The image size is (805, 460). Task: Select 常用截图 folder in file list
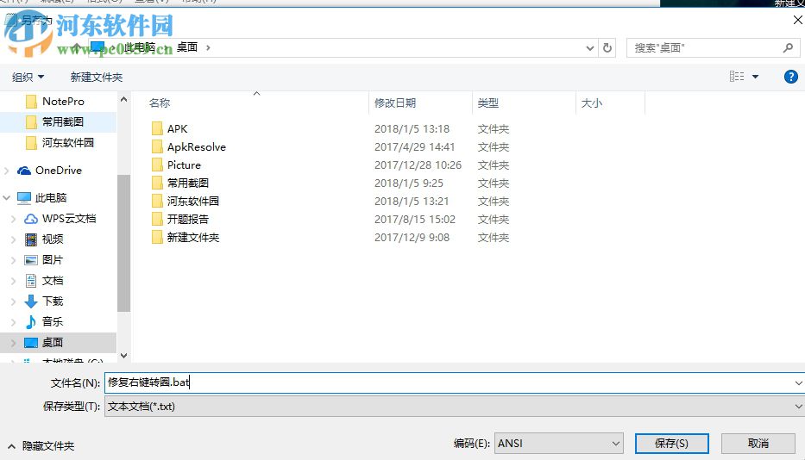pyautogui.click(x=187, y=183)
